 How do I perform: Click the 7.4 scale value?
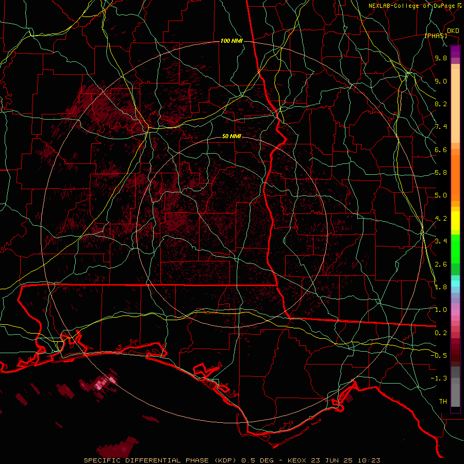[441, 127]
